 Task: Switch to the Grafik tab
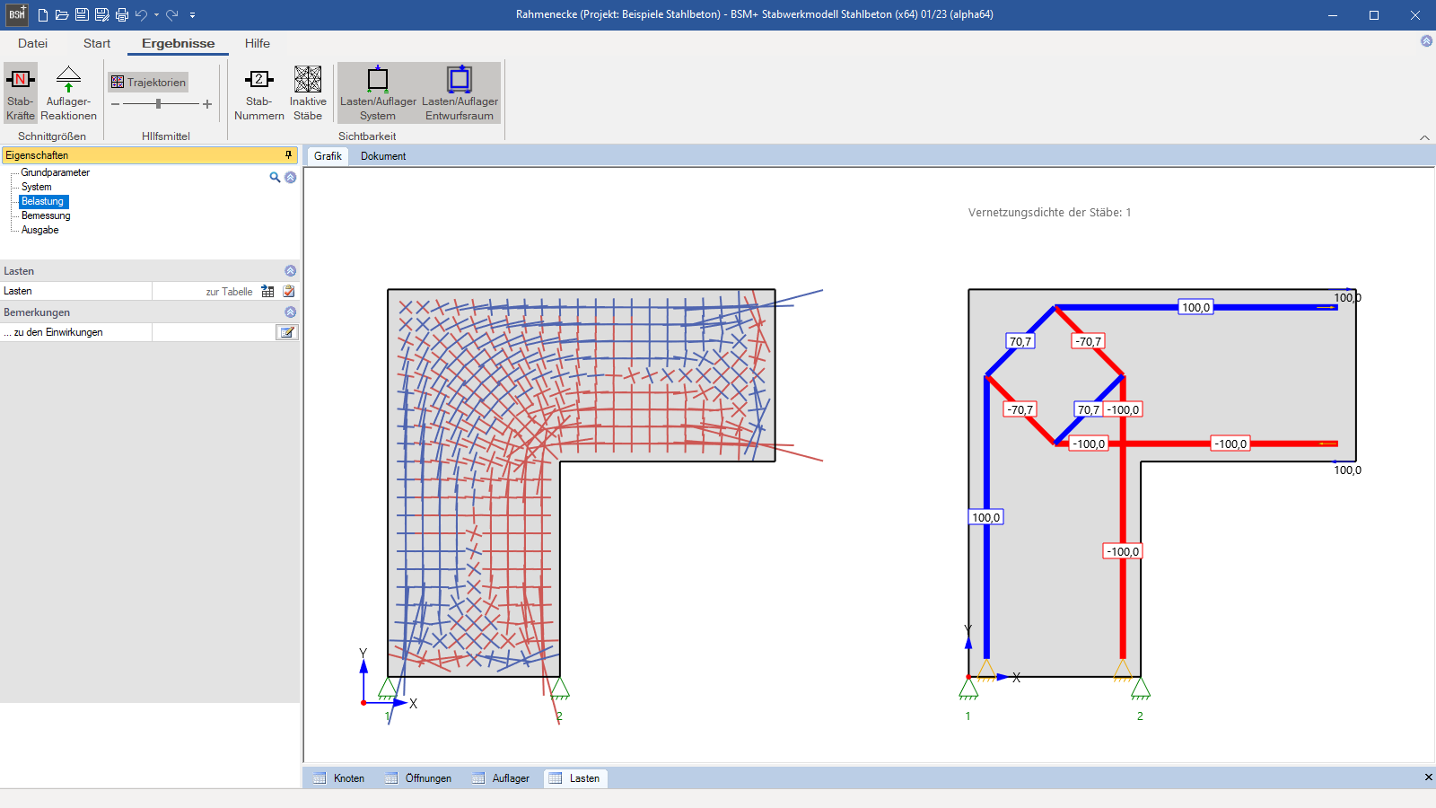click(328, 156)
